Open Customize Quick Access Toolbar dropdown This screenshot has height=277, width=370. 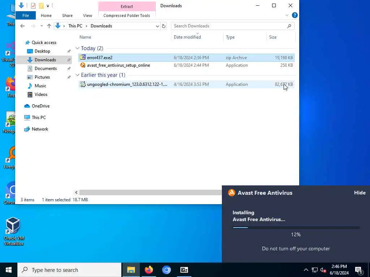click(48, 6)
